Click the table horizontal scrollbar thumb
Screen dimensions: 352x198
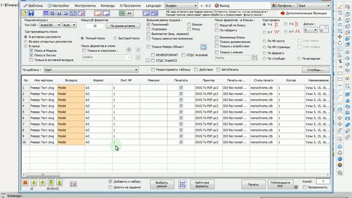(43, 174)
